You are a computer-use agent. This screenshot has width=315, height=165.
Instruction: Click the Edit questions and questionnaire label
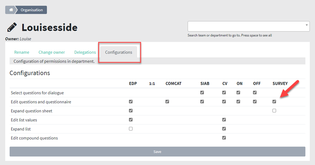click(x=41, y=102)
